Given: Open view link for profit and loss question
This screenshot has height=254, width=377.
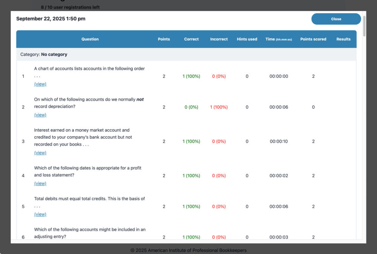Looking at the screenshot, I should point(40,184).
